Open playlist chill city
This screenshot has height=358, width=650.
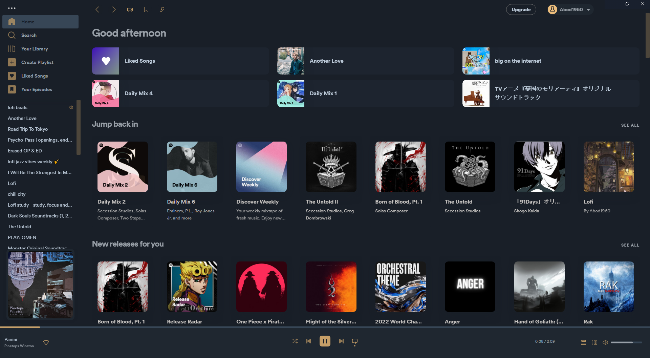point(17,194)
